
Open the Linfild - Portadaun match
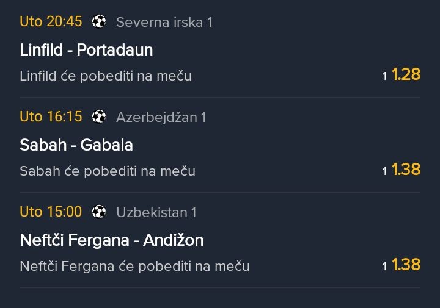point(86,50)
